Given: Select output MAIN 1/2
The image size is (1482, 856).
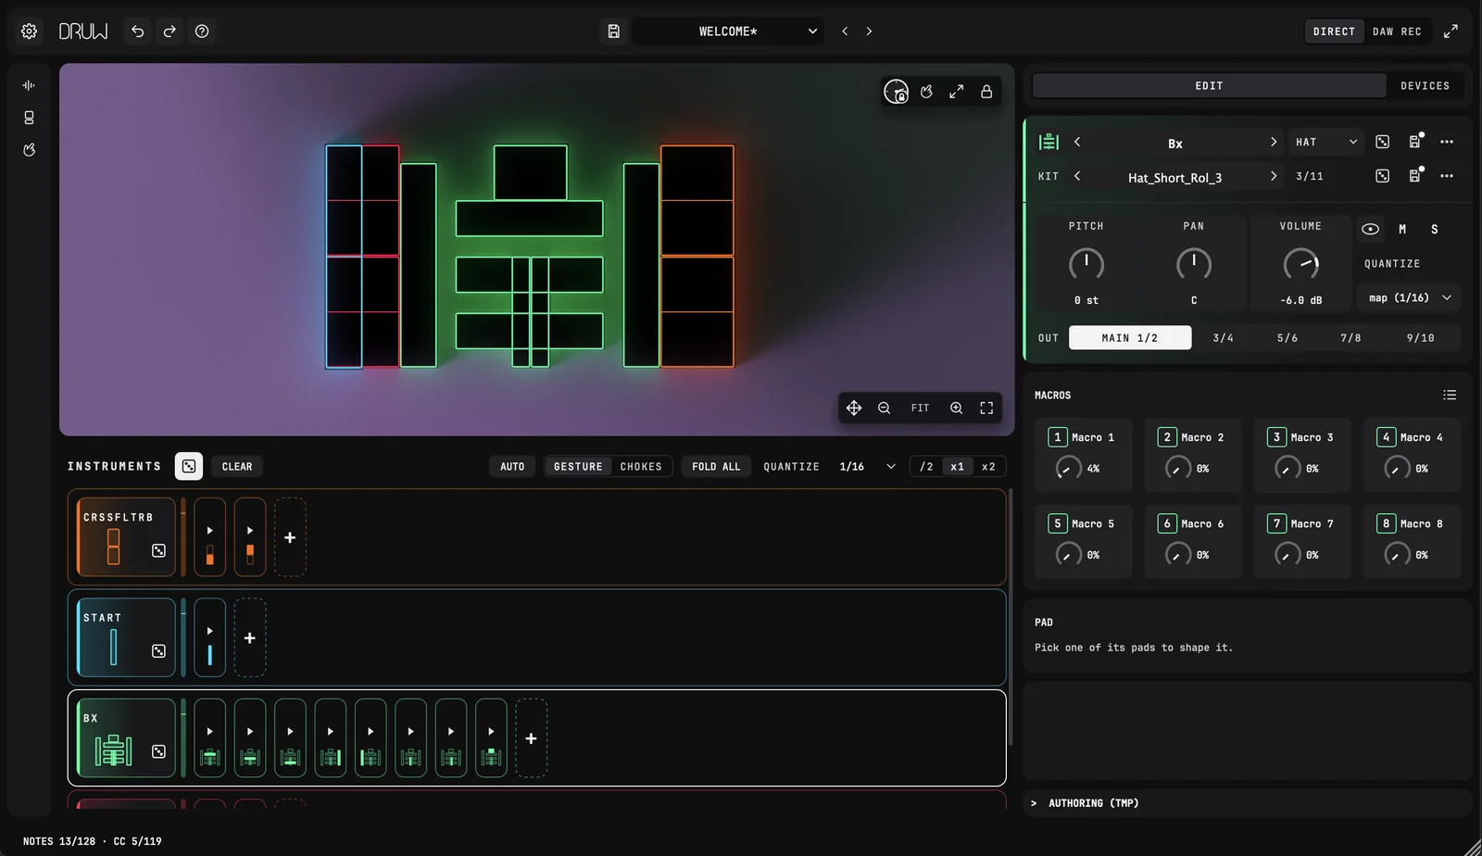Looking at the screenshot, I should click(x=1129, y=338).
